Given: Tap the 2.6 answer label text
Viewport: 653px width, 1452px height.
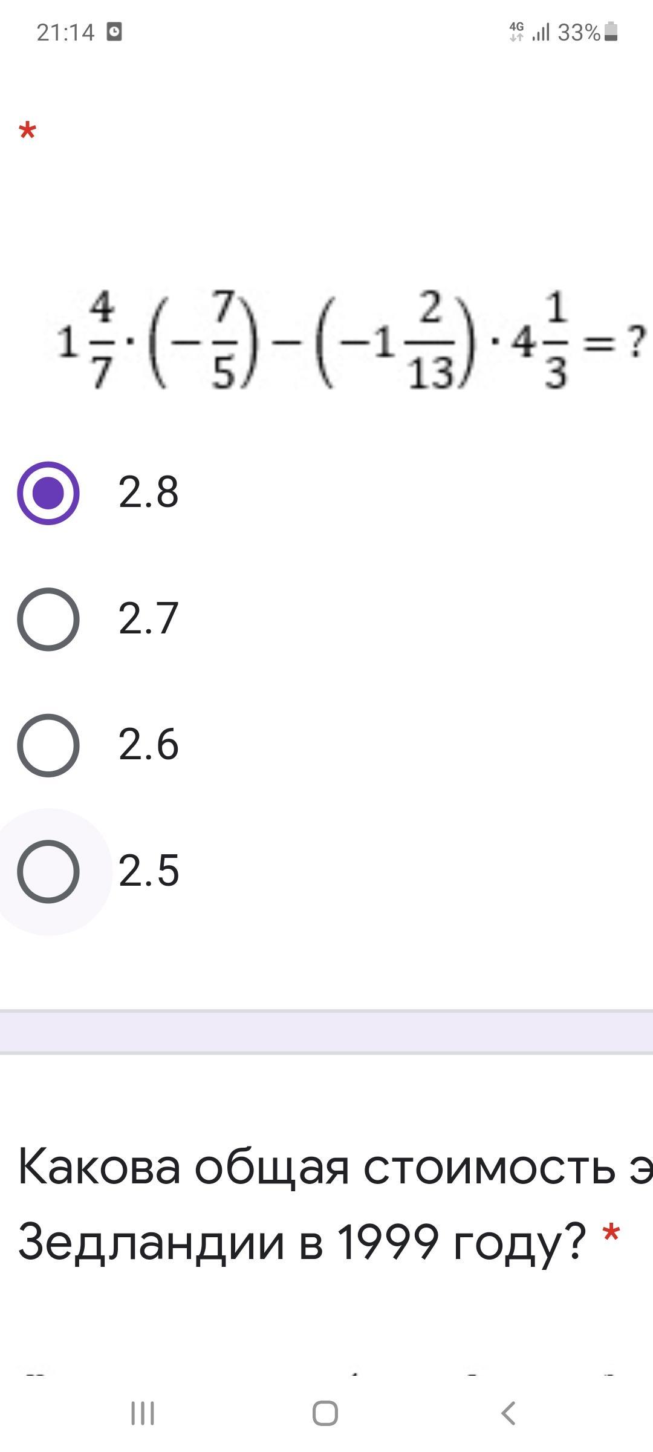Looking at the screenshot, I should [x=149, y=744].
